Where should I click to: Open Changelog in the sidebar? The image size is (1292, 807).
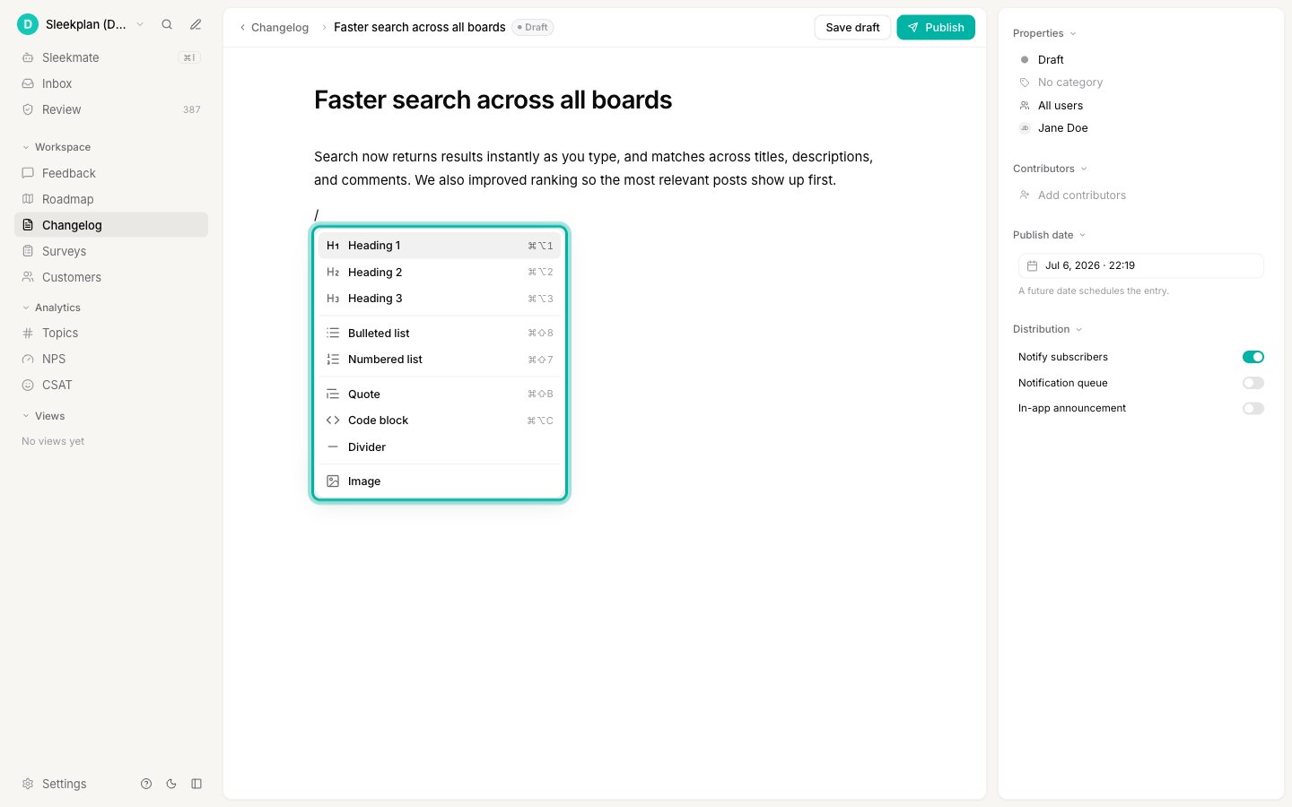click(111, 225)
